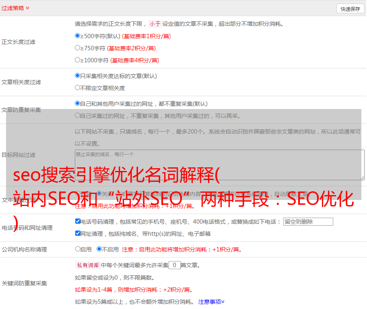Click the 电话号码和网址清理 row label
367x309 pixels.
(x=27, y=228)
